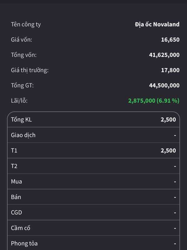Tap the Tổng vốn value 41,625,000
This screenshot has width=187, height=250.
click(x=164, y=55)
